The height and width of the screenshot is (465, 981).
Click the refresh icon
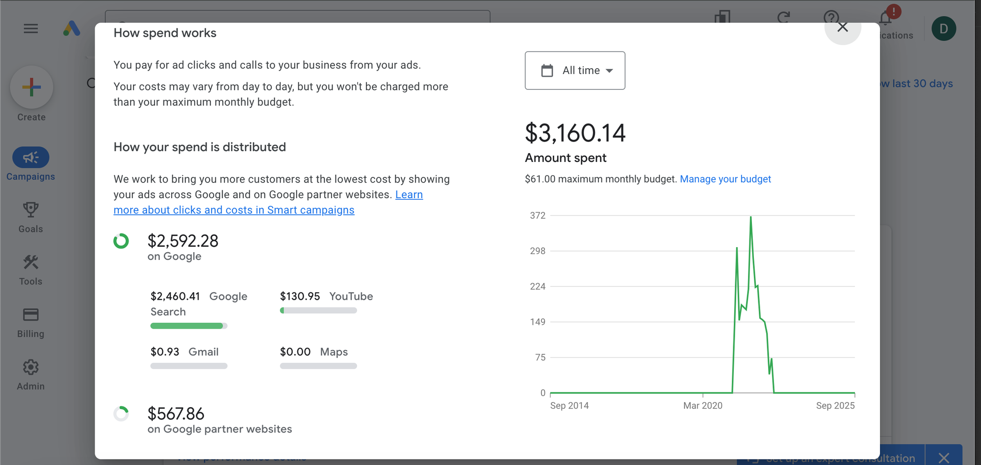point(784,18)
